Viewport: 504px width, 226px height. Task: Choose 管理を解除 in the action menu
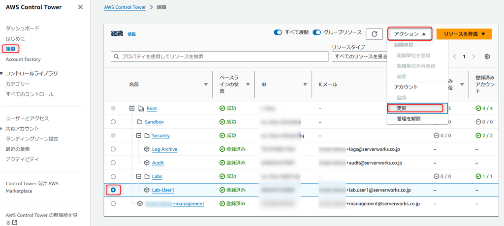(417, 119)
